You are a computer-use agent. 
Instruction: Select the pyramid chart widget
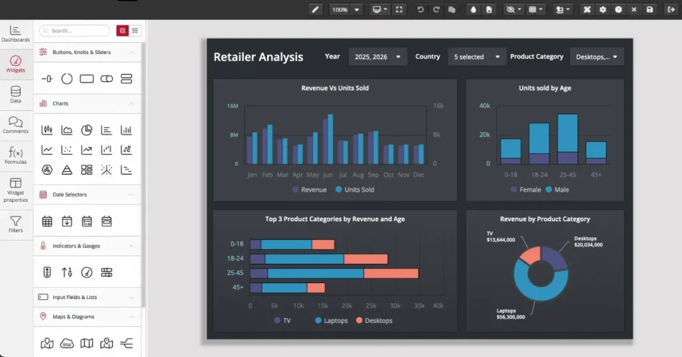(x=67, y=170)
